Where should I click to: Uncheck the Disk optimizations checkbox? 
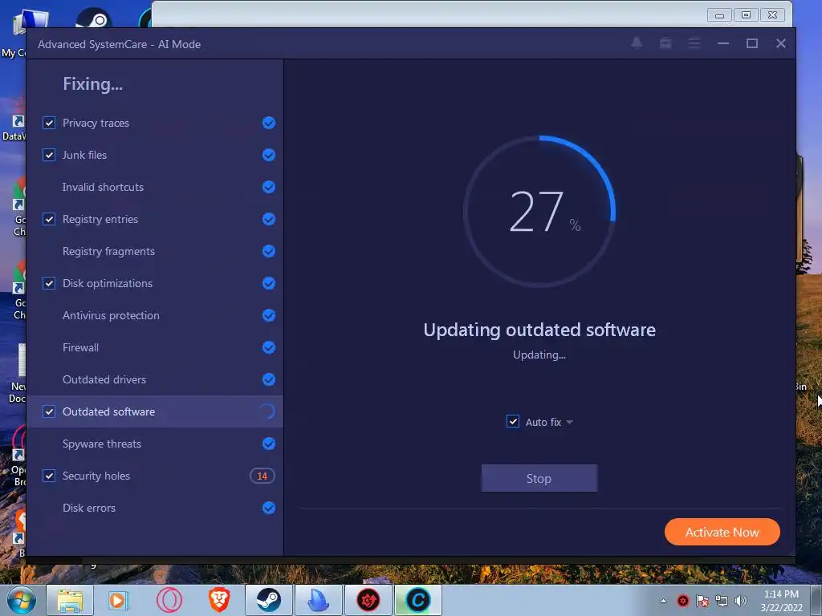coord(49,283)
